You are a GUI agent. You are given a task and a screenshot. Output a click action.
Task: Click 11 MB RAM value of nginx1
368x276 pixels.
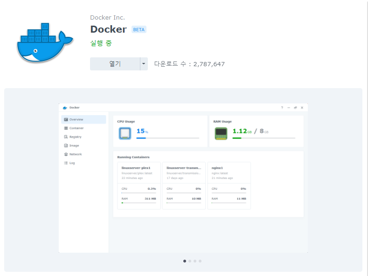(242, 199)
